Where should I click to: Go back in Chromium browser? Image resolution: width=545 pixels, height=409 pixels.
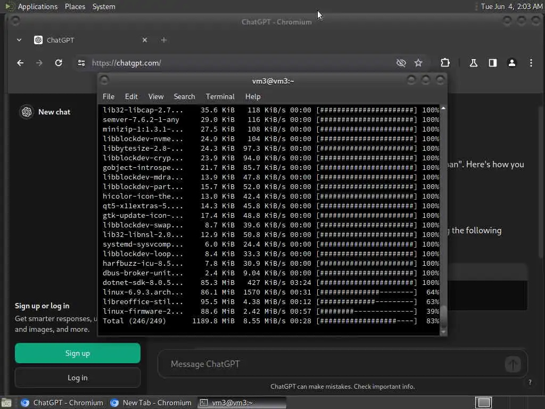point(20,63)
